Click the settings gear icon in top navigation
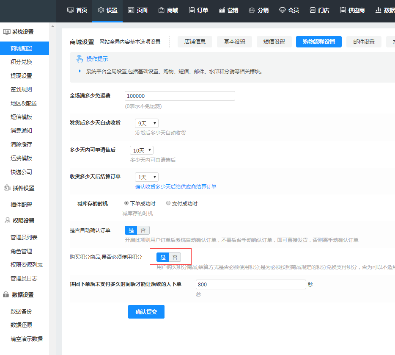This screenshot has height=355, width=395. [101, 10]
